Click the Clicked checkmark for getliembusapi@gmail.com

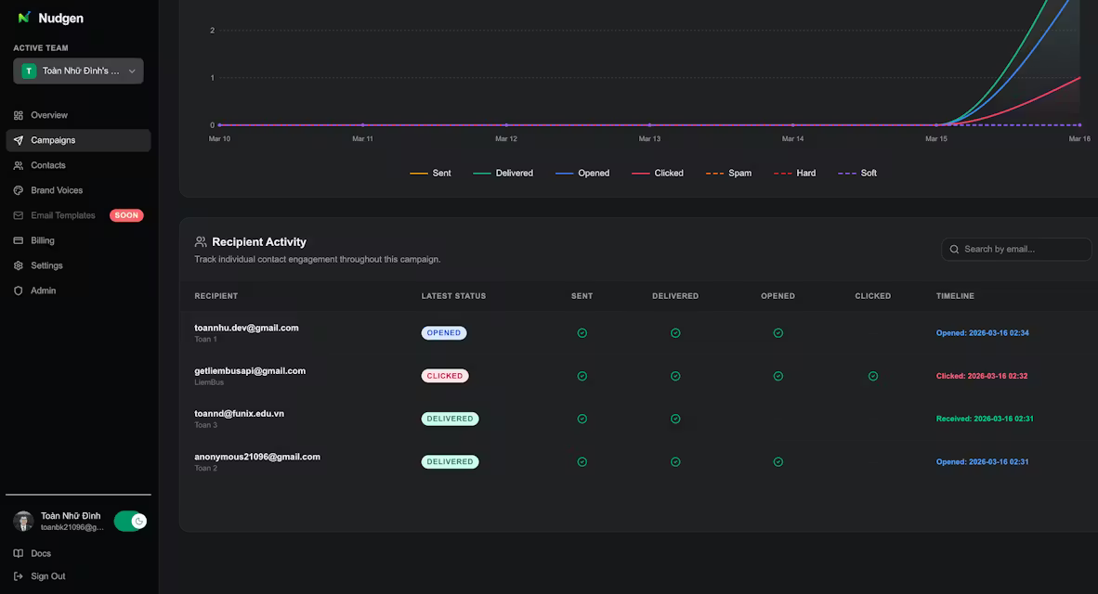point(872,376)
